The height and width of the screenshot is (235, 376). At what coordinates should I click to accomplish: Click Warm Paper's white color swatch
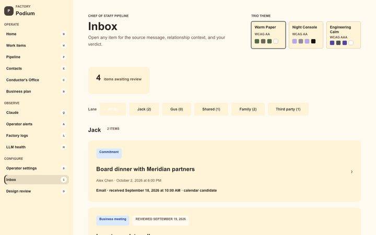click(276, 41)
